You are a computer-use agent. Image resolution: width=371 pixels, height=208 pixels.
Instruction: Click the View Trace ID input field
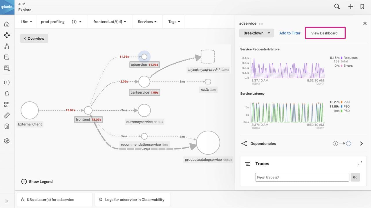pyautogui.click(x=302, y=177)
